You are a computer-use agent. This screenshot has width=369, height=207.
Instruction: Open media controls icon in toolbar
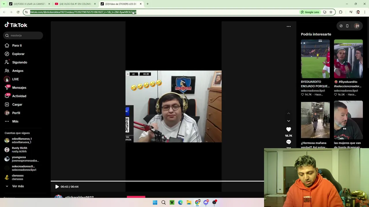pos(351,12)
